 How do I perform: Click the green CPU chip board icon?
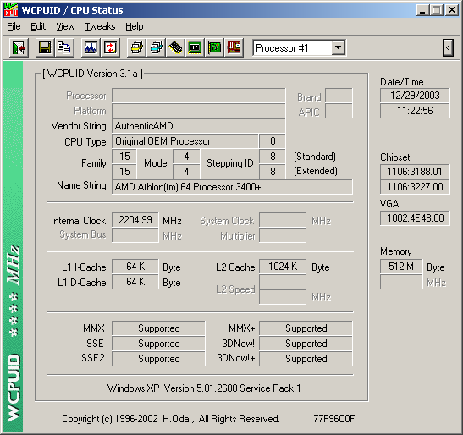pos(195,47)
